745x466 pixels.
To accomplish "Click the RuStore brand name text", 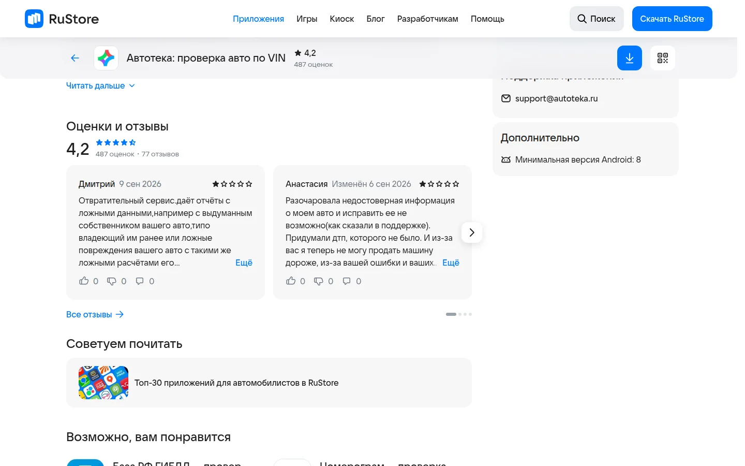I will pyautogui.click(x=74, y=19).
